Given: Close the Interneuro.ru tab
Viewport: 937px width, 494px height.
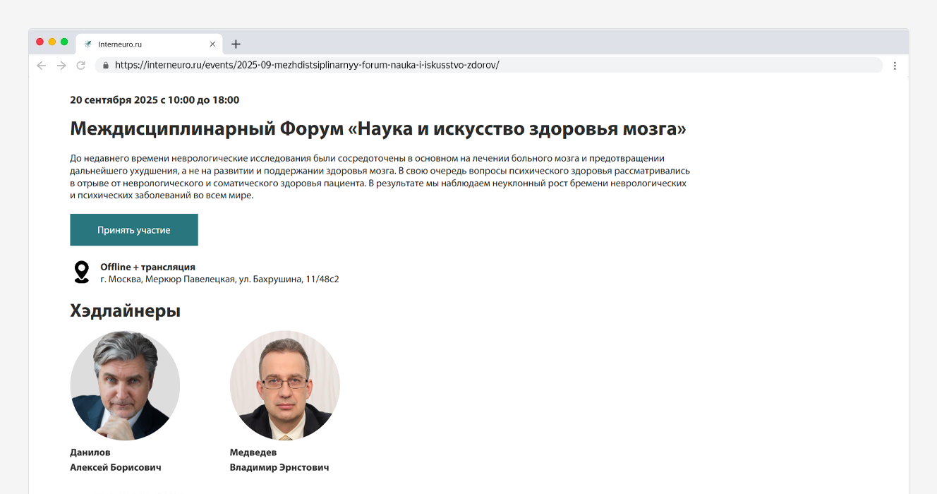Looking at the screenshot, I should coord(212,44).
